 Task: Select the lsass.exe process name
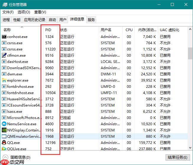point(15,112)
